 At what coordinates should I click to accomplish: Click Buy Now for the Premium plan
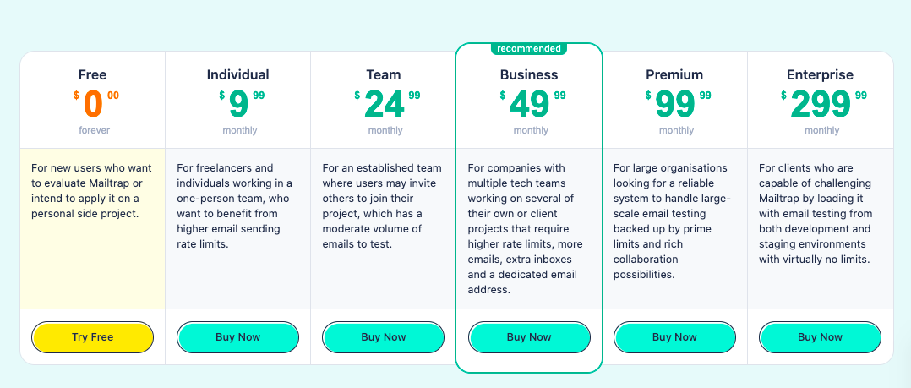[674, 337]
